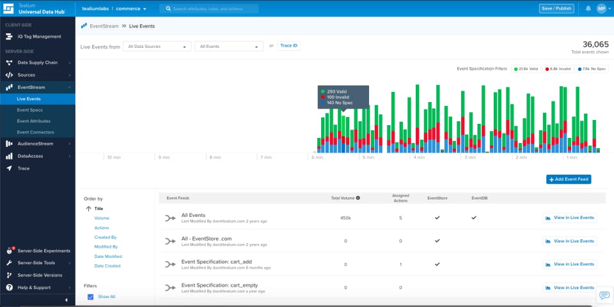Open the notifications bell

click(x=588, y=8)
